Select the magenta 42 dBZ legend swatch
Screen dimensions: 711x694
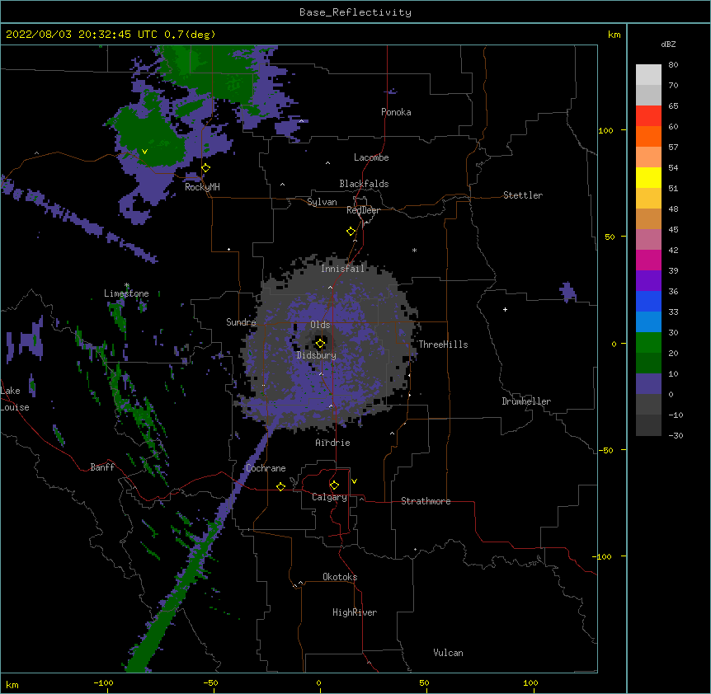click(648, 260)
